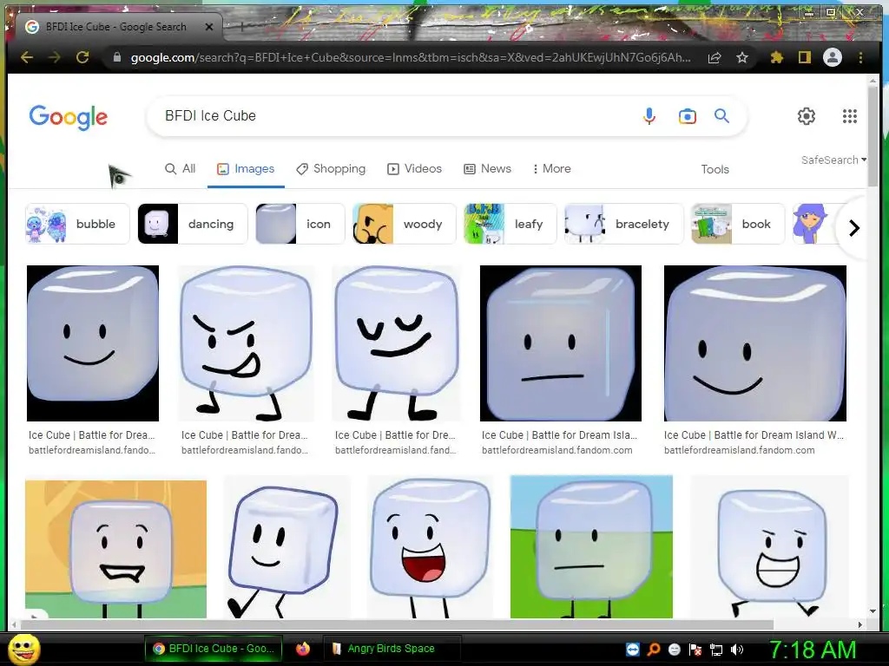Open Firefox from the taskbar
The width and height of the screenshot is (889, 666).
click(303, 649)
